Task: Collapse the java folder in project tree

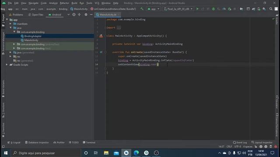Action: [x=10, y=28]
